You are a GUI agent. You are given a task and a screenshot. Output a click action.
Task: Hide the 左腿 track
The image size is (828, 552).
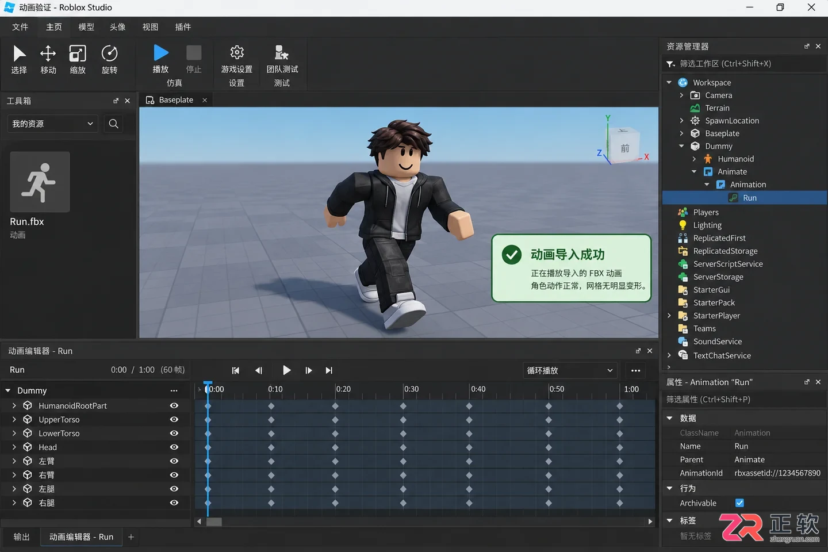pyautogui.click(x=174, y=489)
